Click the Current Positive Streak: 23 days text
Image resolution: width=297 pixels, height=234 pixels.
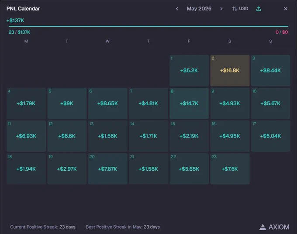pos(43,227)
